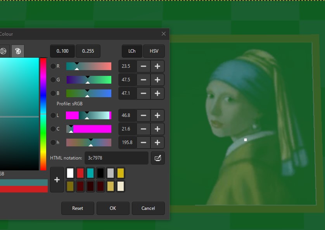Click the h hue gradient slider
Viewport: 325px width, 230px height.
click(x=89, y=142)
